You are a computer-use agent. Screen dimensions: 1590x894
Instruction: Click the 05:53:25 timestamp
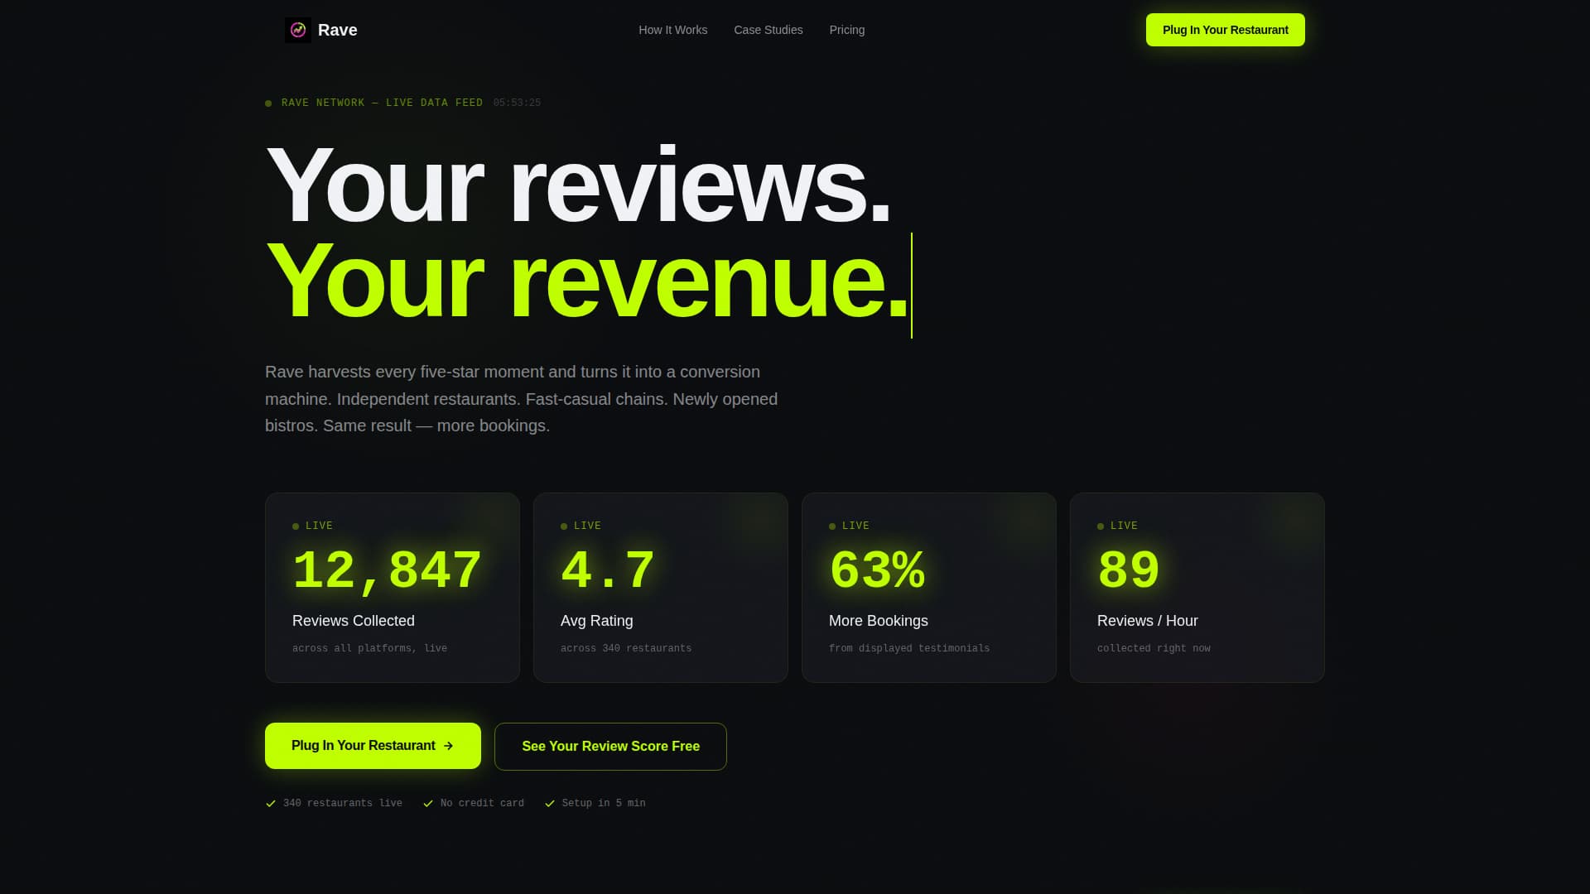coord(517,103)
